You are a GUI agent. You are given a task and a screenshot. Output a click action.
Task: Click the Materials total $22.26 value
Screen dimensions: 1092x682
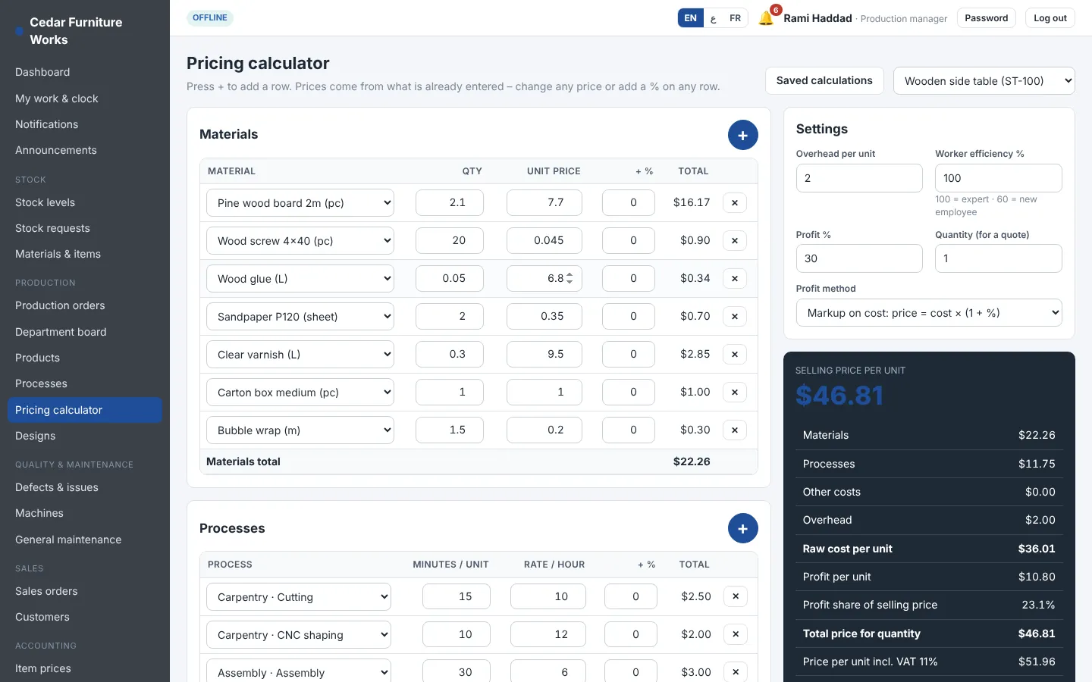[692, 461]
